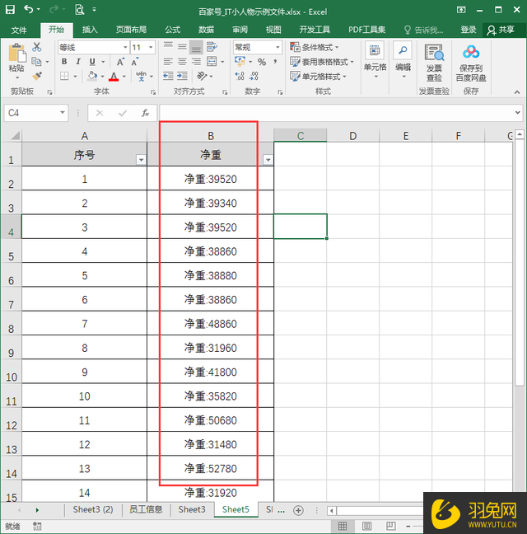Open the 编辑 editing dropdown

tap(403, 60)
